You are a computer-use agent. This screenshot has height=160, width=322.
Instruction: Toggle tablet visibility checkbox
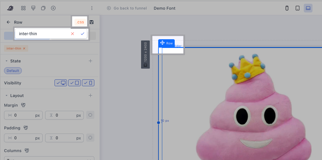point(74,83)
